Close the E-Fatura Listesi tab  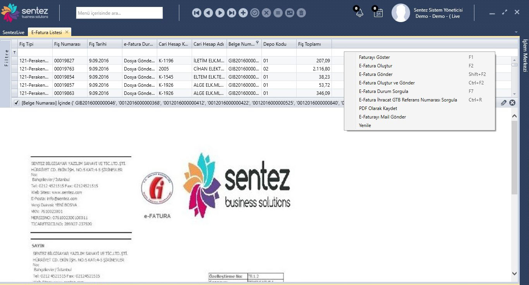click(x=67, y=32)
